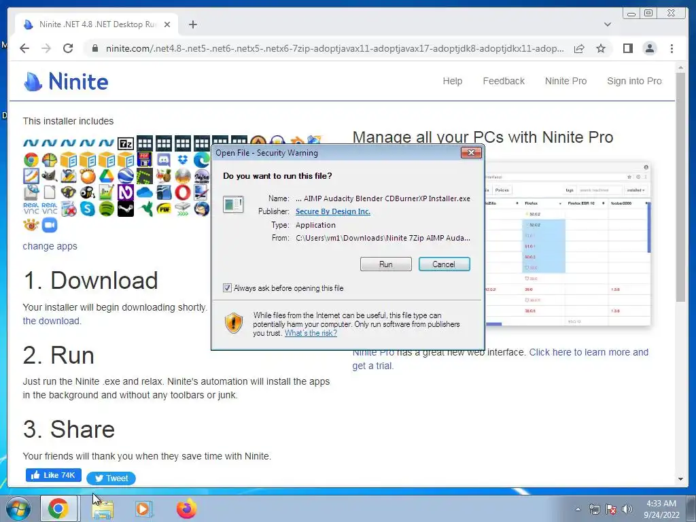Click the OneDrive cloud icon

(145, 192)
